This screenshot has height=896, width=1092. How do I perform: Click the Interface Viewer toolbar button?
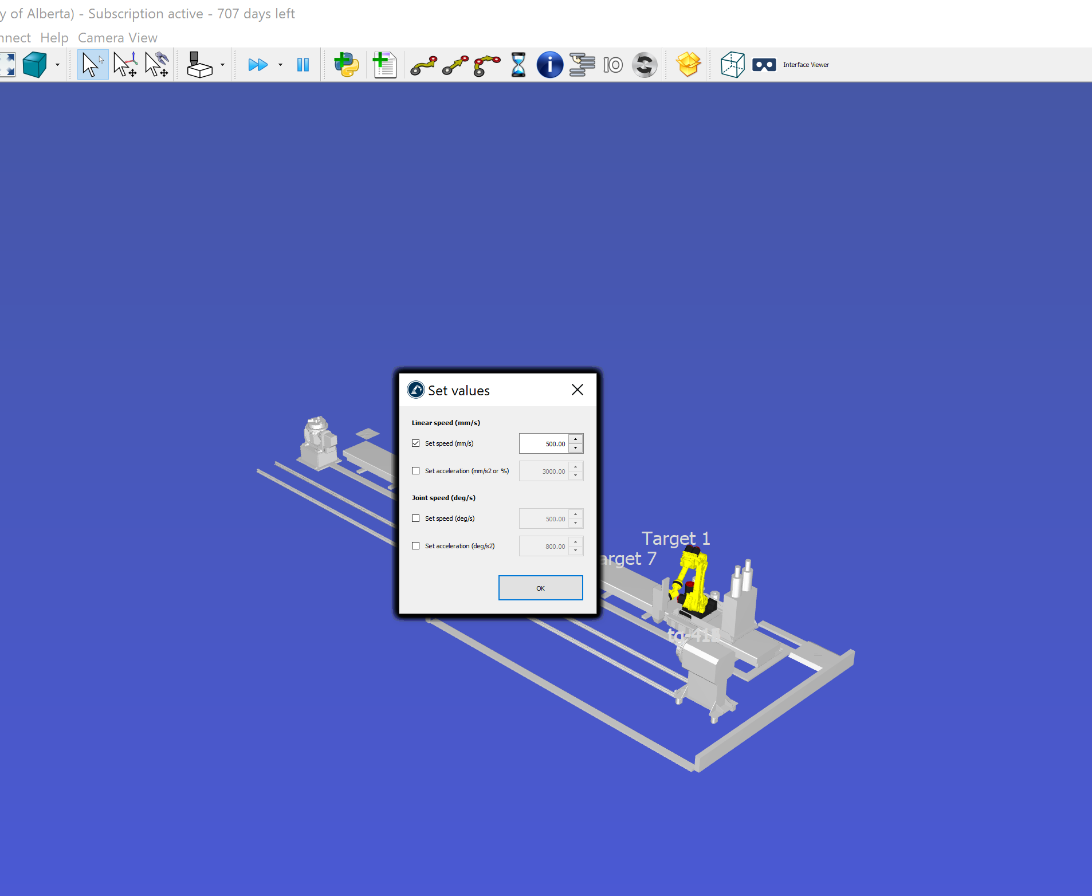(806, 65)
